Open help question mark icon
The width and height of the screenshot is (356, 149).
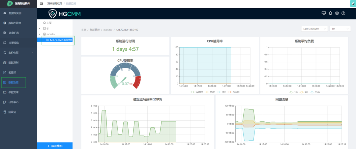click(x=343, y=13)
